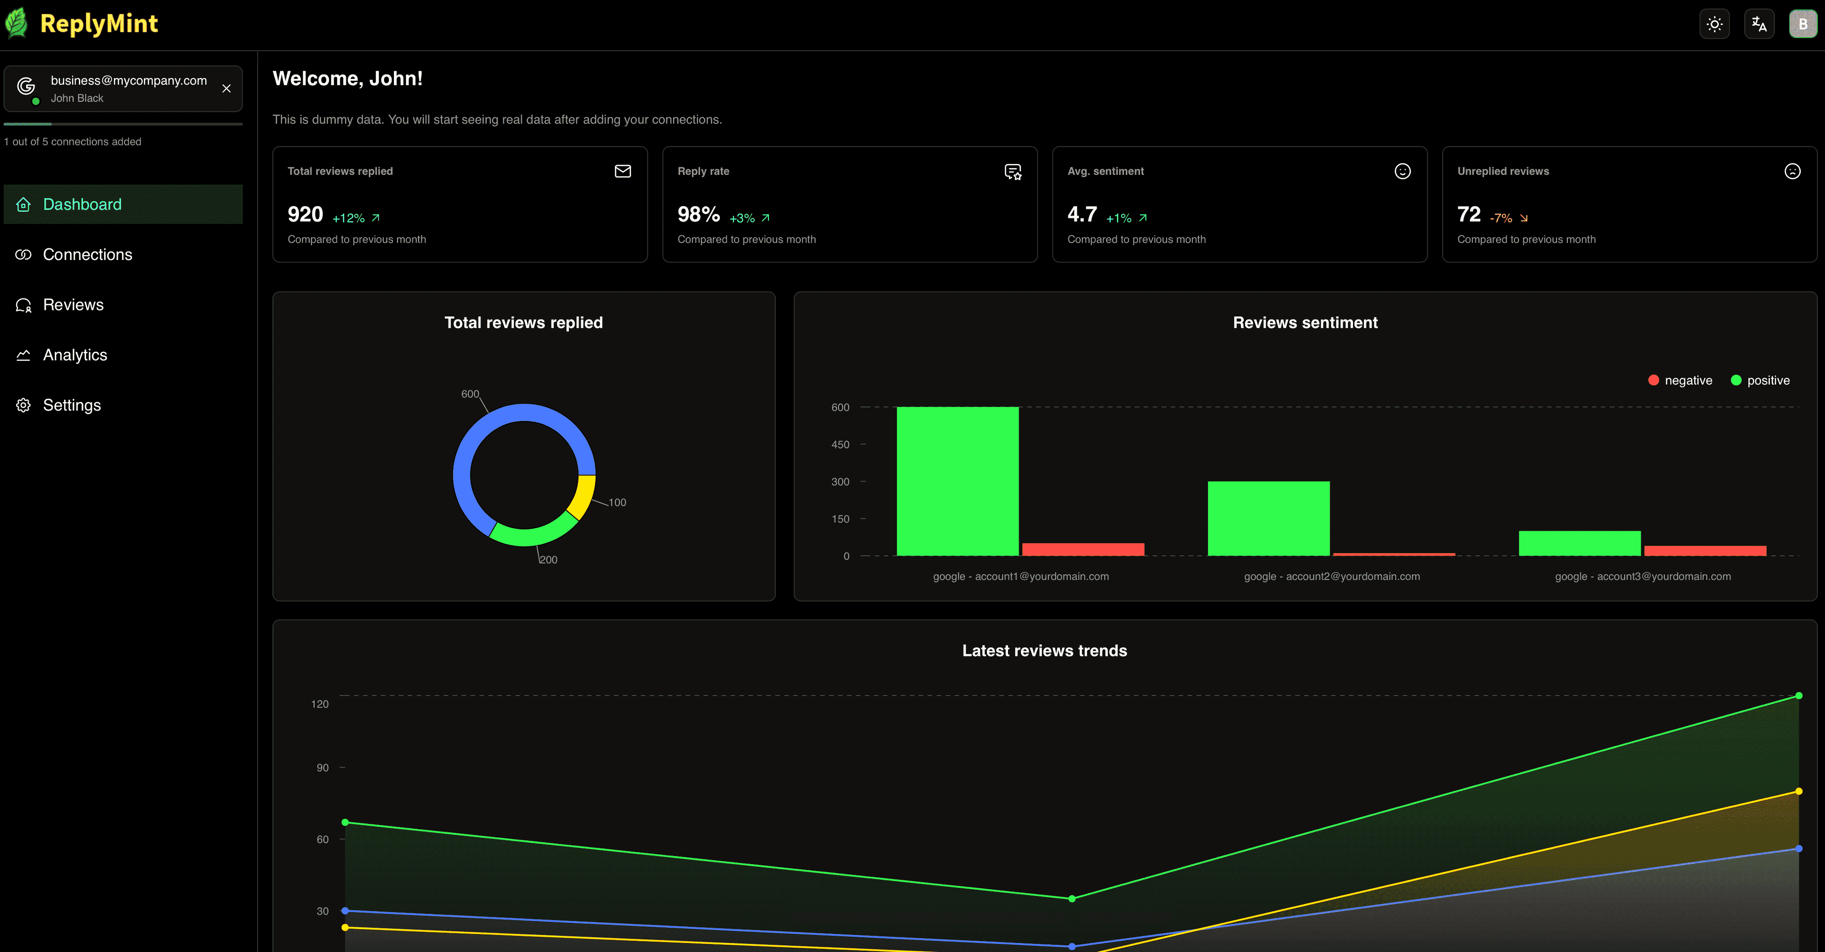
Task: Switch to the Reviews section
Action: 73,304
